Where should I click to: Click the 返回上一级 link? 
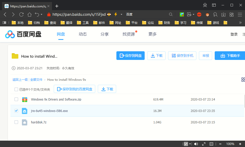[x=20, y=79]
